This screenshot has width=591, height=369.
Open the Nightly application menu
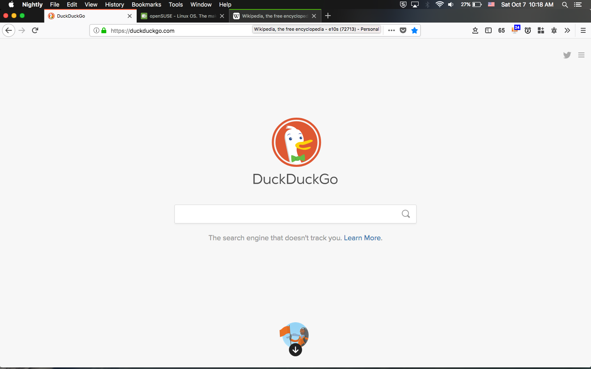(x=32, y=5)
